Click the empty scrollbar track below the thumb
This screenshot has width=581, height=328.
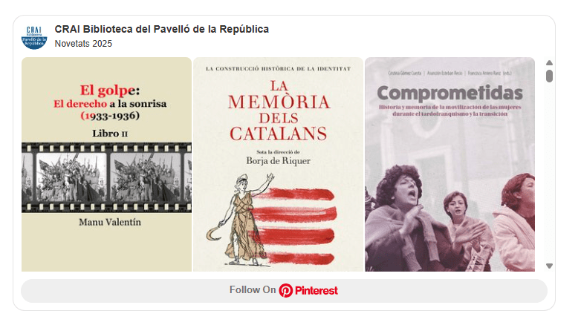click(x=549, y=172)
